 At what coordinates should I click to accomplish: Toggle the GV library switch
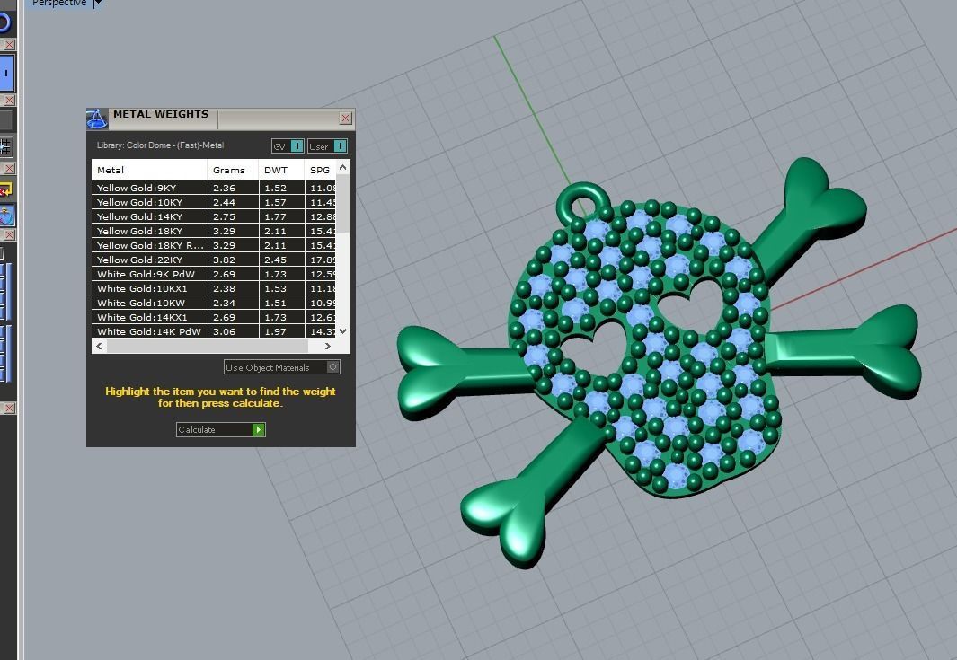click(288, 145)
